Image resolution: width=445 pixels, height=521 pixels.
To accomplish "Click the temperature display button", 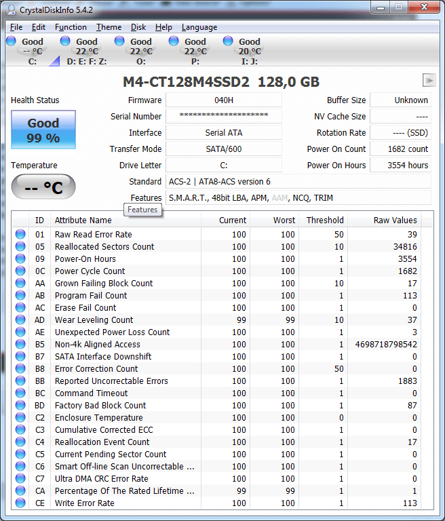I will coord(43,187).
